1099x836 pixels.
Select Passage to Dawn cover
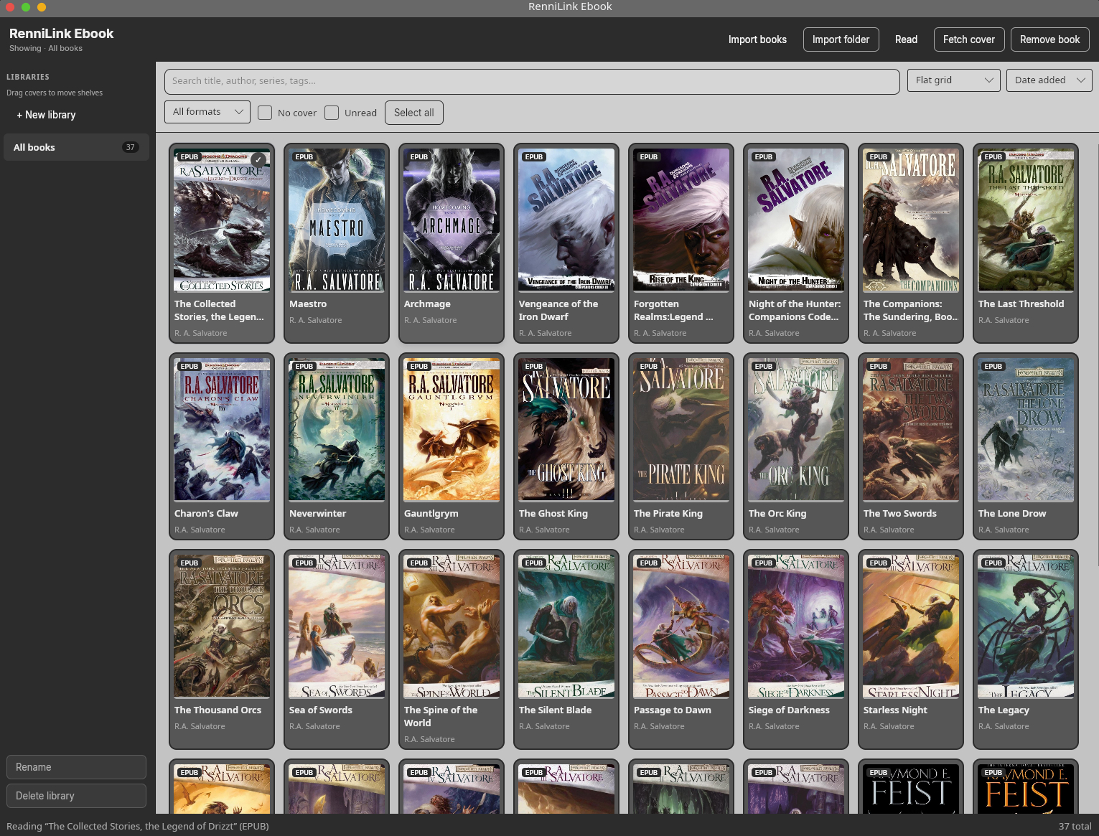[681, 626]
